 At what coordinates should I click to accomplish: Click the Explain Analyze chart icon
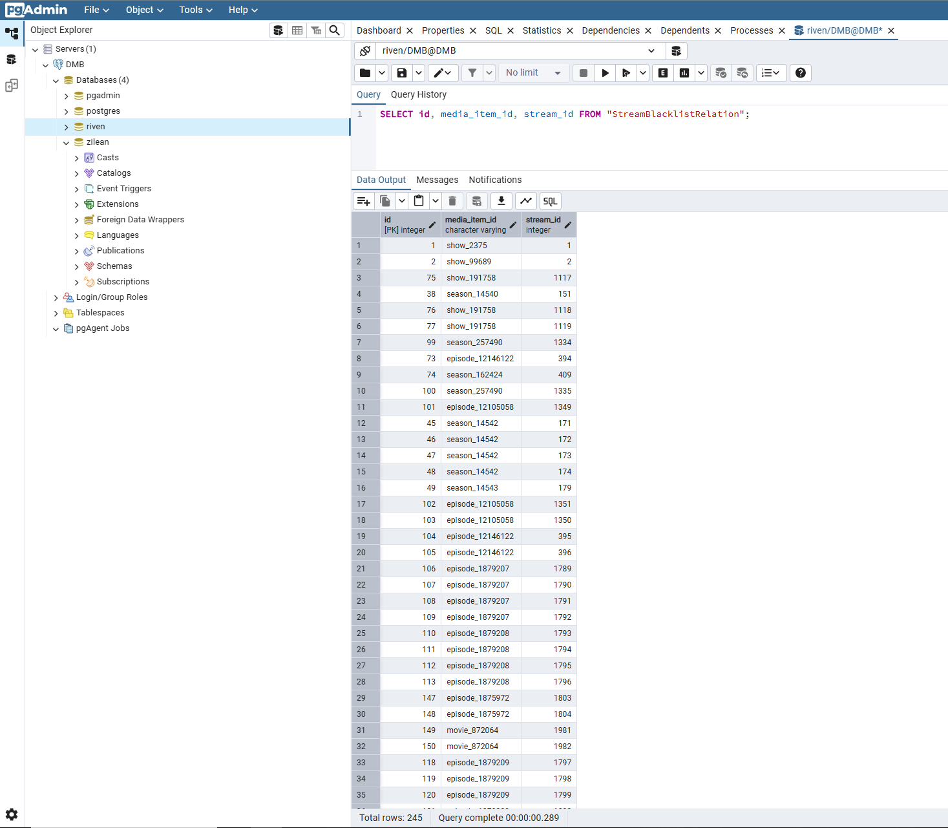pos(684,73)
